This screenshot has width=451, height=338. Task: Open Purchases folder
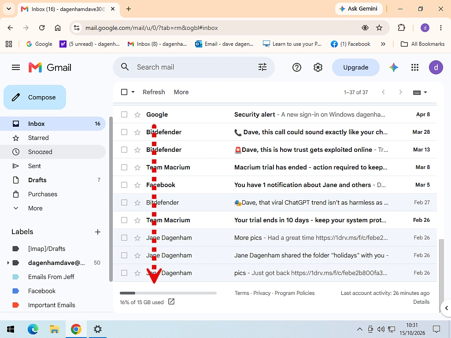pyautogui.click(x=53, y=194)
